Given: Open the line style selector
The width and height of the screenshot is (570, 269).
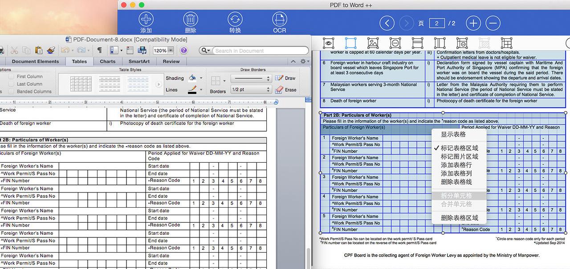Looking at the screenshot, I should (251, 78).
